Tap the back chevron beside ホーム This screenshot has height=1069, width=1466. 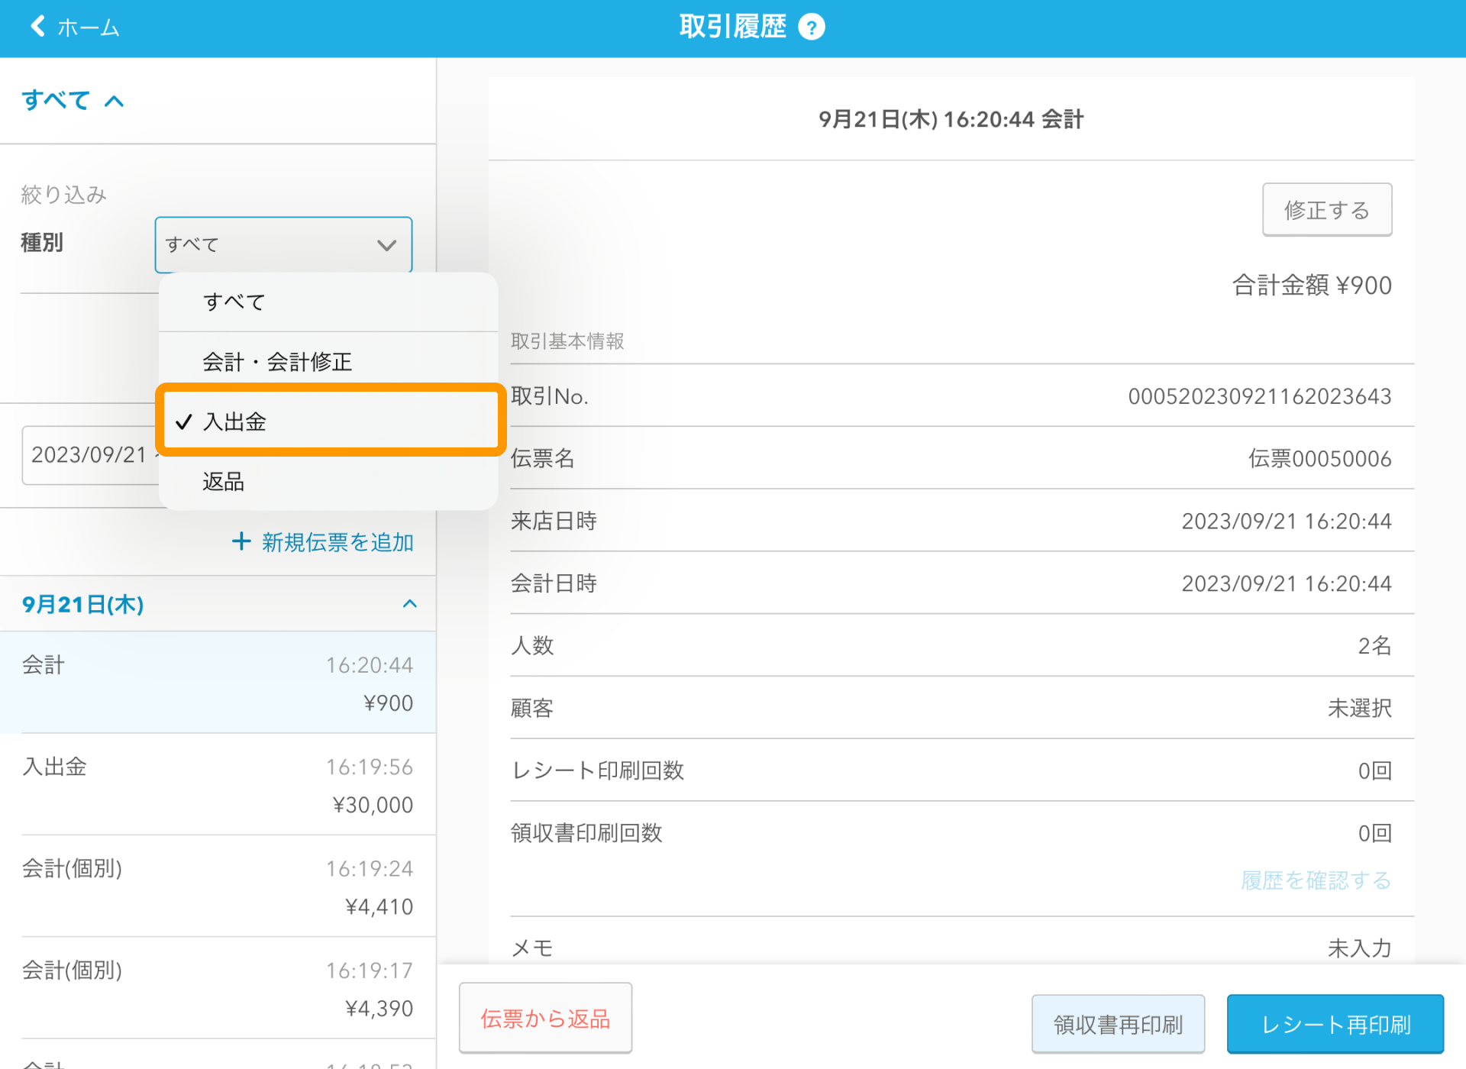(36, 25)
